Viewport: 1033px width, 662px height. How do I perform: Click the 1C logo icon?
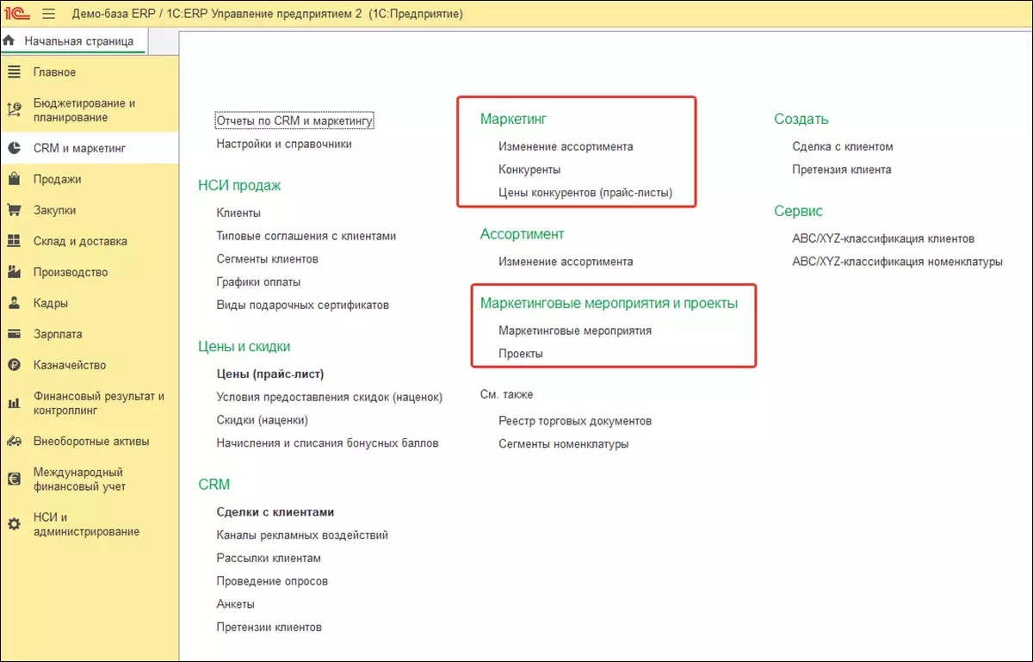(x=17, y=14)
